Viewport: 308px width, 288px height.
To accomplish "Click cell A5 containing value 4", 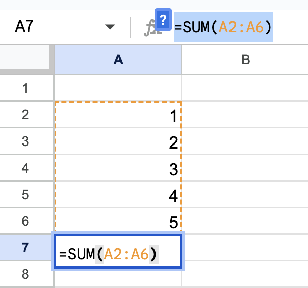I will pos(118,195).
